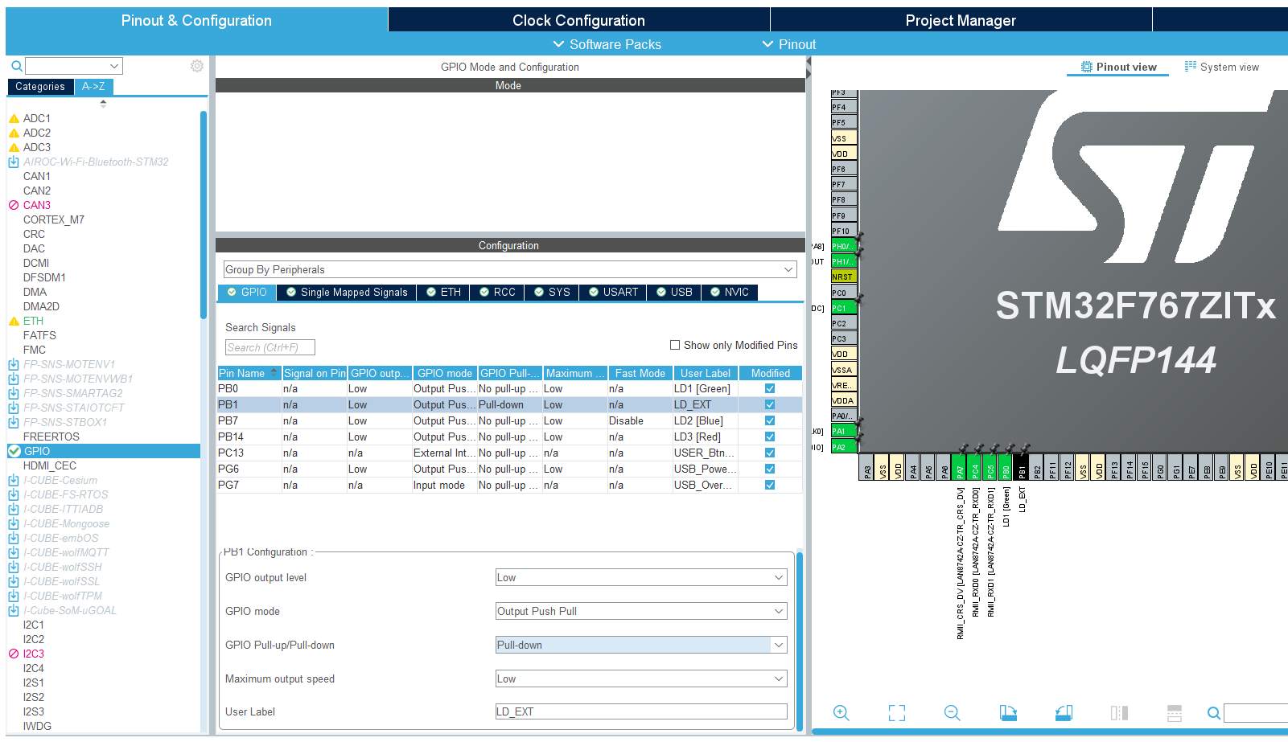Screen dimensions: 1288x742
Task: Open Maximum output speed dropdown
Action: point(641,678)
